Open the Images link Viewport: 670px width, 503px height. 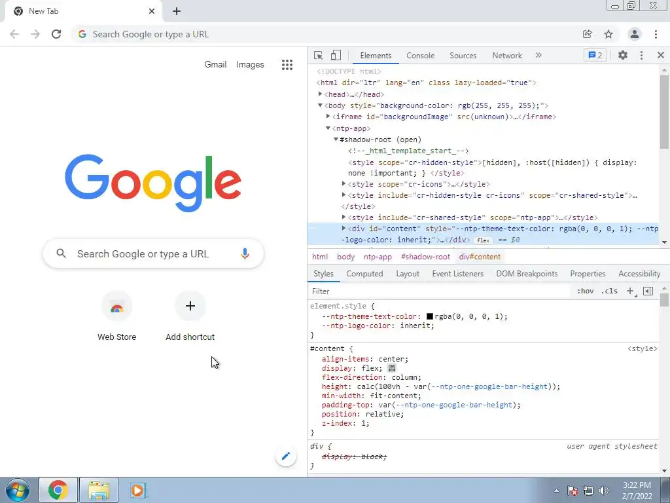pyautogui.click(x=250, y=65)
